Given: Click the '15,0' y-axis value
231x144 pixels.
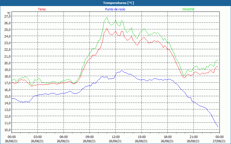Looking at the screenshot, I should pos(8,96).
